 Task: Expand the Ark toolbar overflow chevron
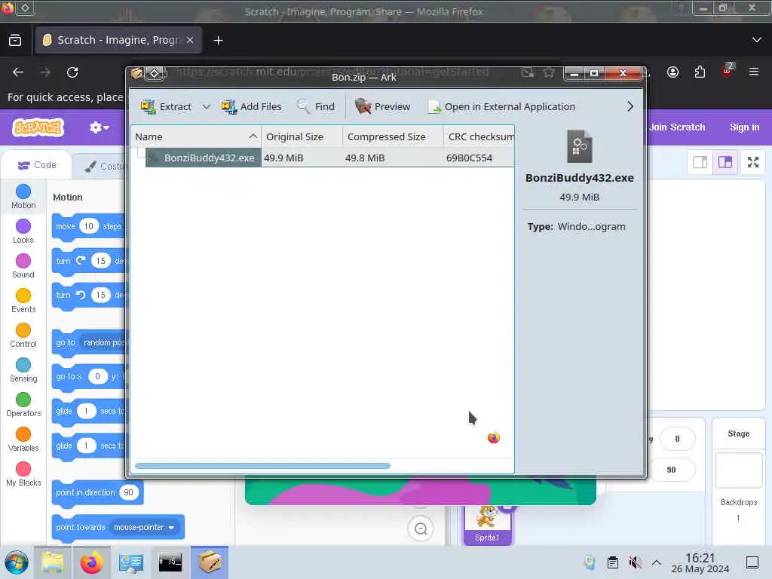click(630, 106)
